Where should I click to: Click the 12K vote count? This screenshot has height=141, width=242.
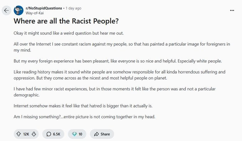click(x=26, y=134)
